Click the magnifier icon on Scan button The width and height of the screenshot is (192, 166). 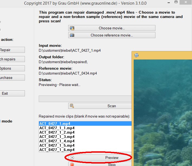click(x=72, y=106)
